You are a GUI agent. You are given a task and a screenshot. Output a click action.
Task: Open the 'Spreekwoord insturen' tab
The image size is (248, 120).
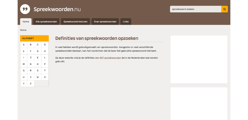click(76, 22)
